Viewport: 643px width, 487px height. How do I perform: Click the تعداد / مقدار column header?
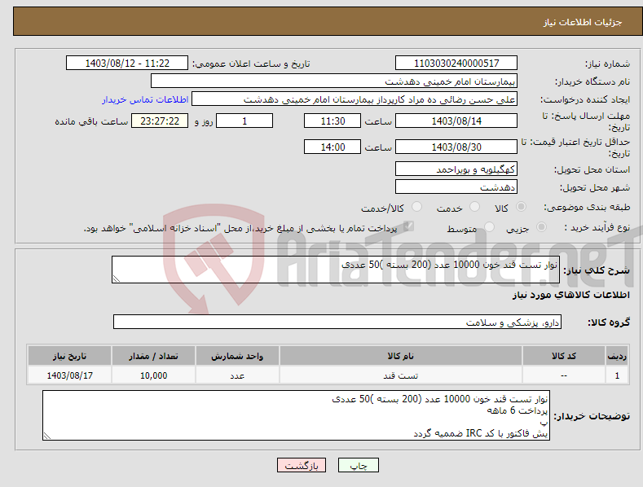point(153,356)
